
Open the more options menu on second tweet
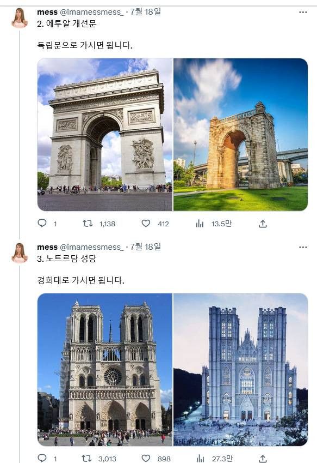(303, 246)
